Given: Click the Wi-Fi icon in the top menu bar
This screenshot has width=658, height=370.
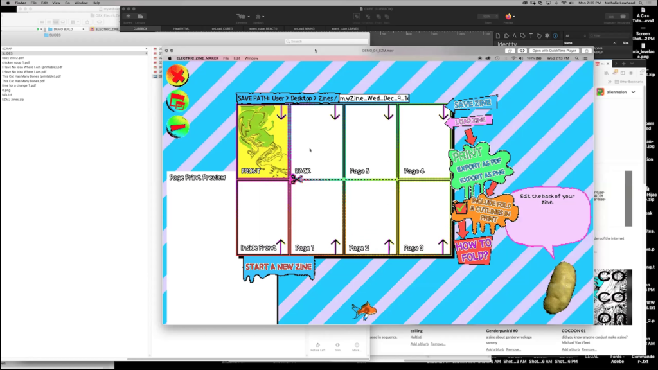Looking at the screenshot, I should tap(564, 3).
